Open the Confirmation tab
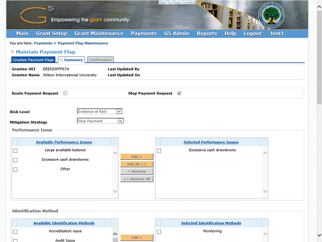The width and height of the screenshot is (322, 242). tap(100, 60)
